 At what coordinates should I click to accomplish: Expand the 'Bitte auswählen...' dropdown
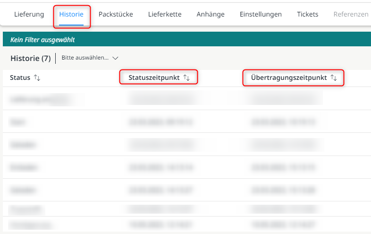(90, 58)
